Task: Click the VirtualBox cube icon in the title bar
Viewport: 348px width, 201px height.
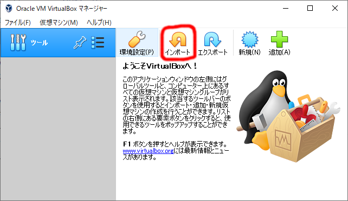Action: [9, 9]
